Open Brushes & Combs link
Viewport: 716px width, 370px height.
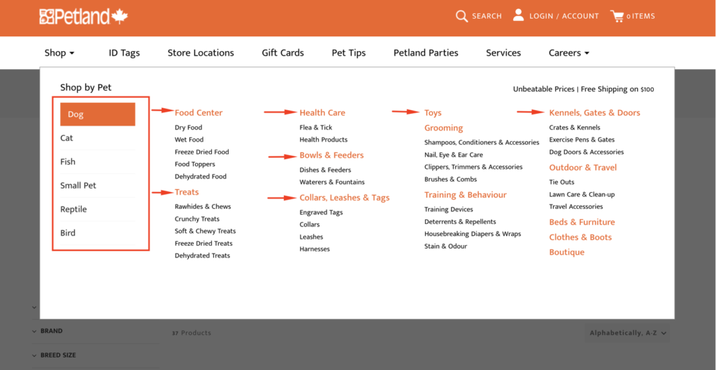450,179
